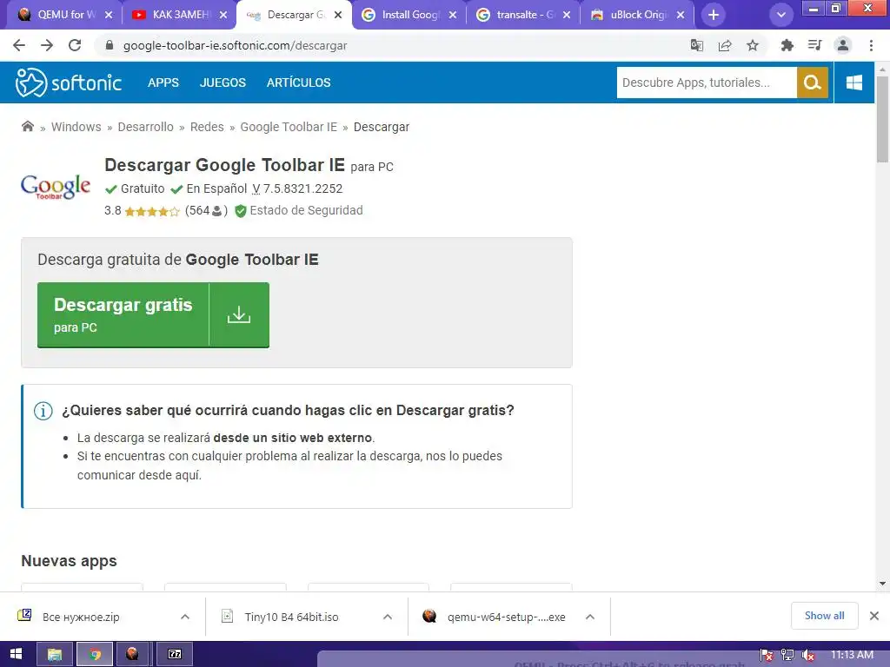This screenshot has width=890, height=667.
Task: Open Chrome extensions puzzle icon
Action: tap(787, 45)
